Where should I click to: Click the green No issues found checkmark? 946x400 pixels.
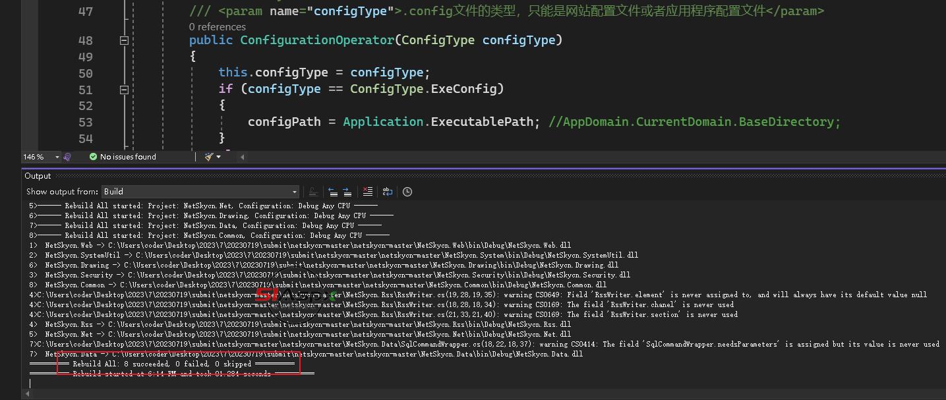tap(93, 157)
